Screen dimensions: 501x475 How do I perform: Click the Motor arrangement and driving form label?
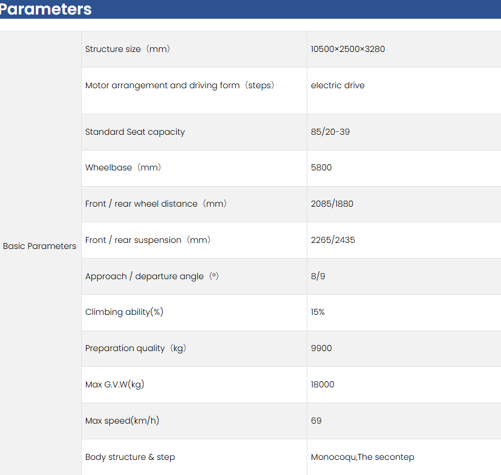coord(180,85)
